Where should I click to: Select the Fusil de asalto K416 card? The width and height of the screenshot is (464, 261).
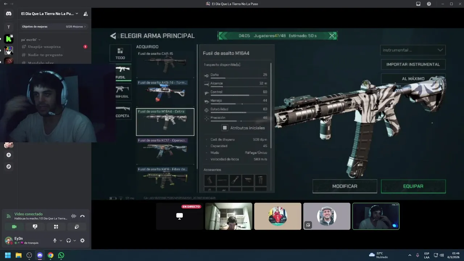[165, 179]
